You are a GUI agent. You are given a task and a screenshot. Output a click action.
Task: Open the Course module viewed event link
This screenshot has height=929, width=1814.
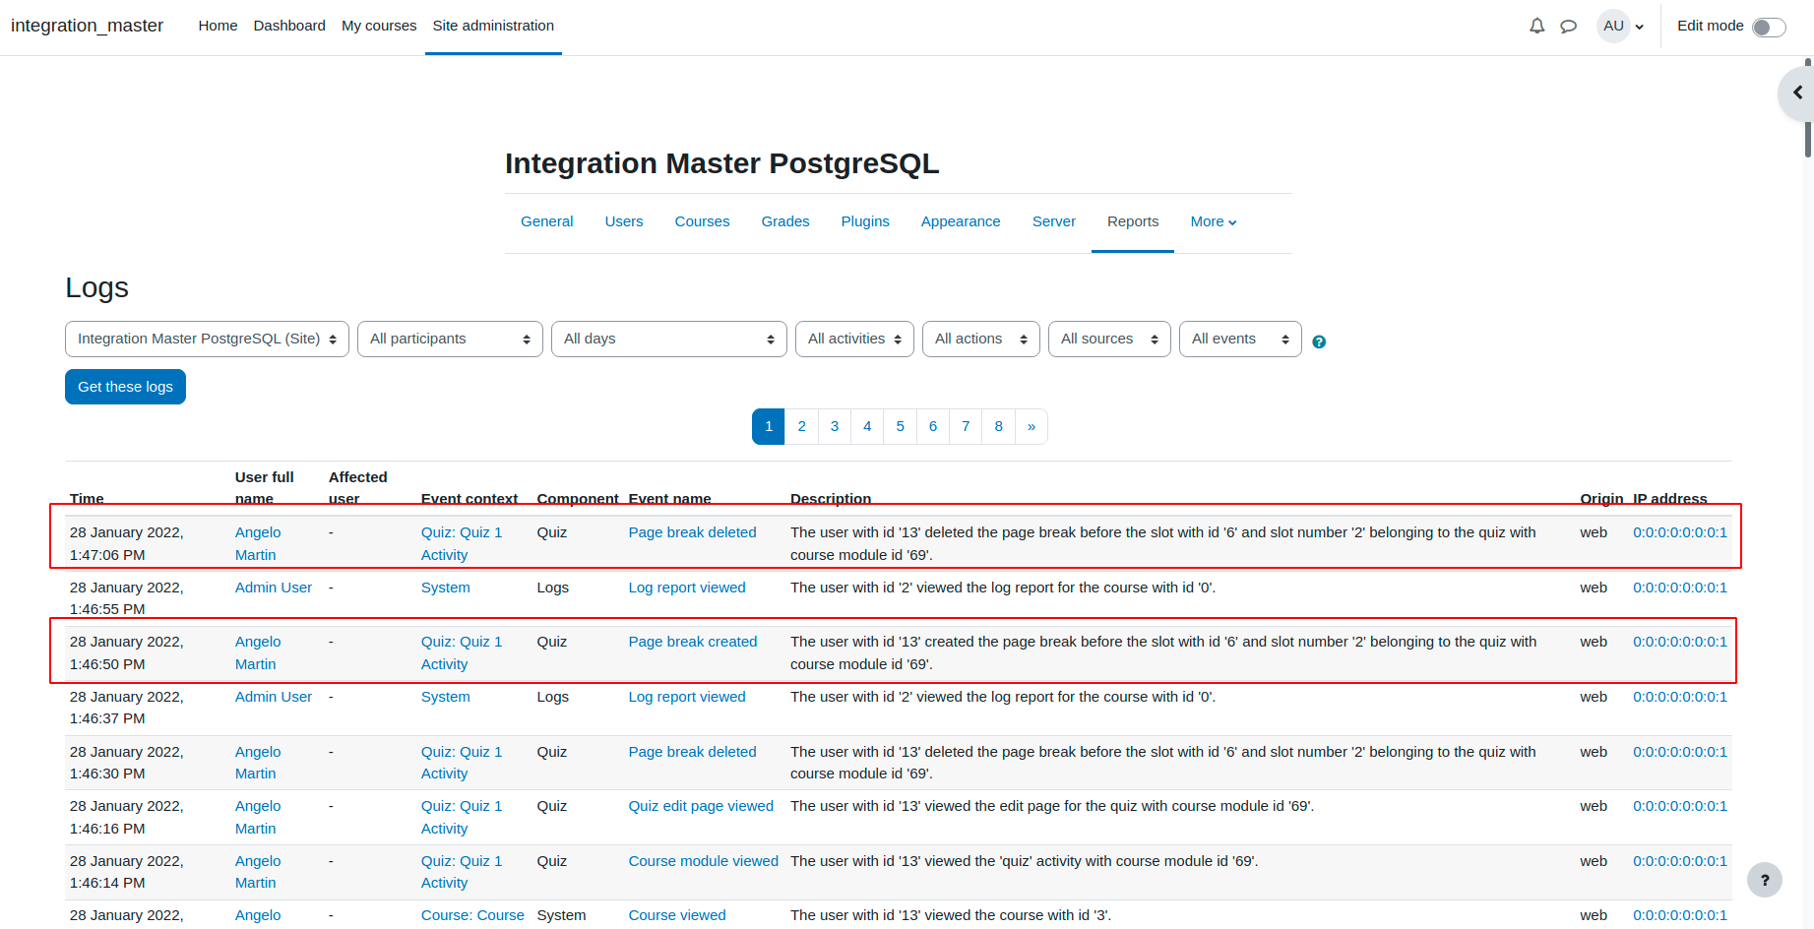pos(703,861)
